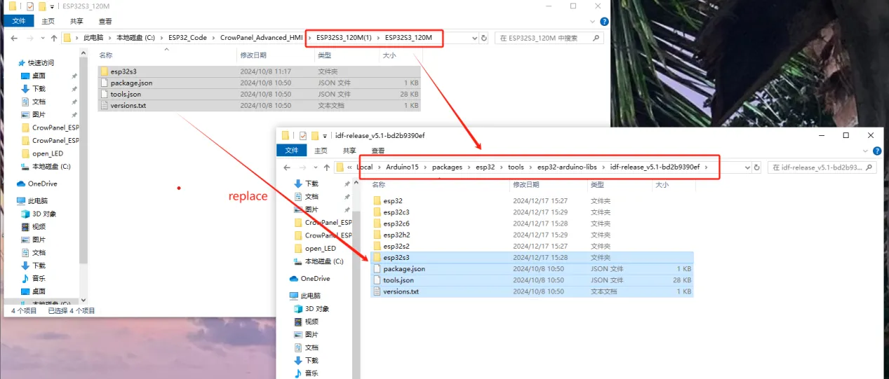Click ESP32_Code in the breadcrumb path
This screenshot has width=889, height=379.
(187, 38)
